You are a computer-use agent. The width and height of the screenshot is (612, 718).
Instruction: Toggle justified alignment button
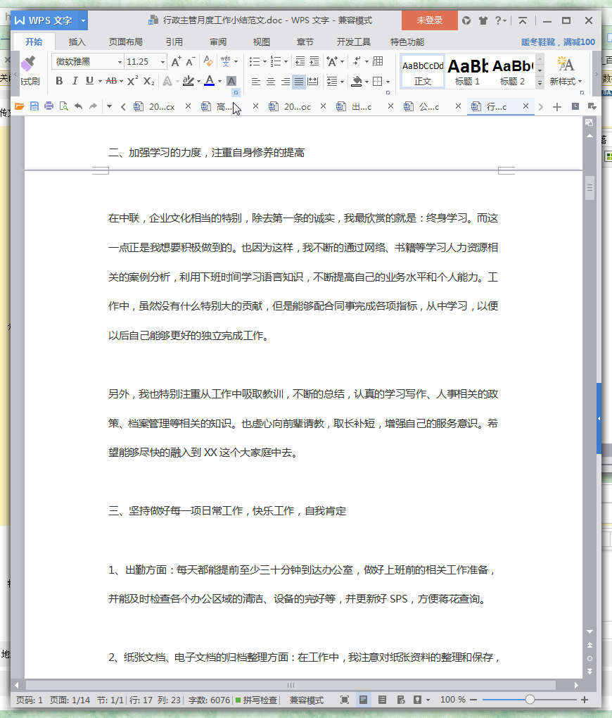(x=299, y=82)
